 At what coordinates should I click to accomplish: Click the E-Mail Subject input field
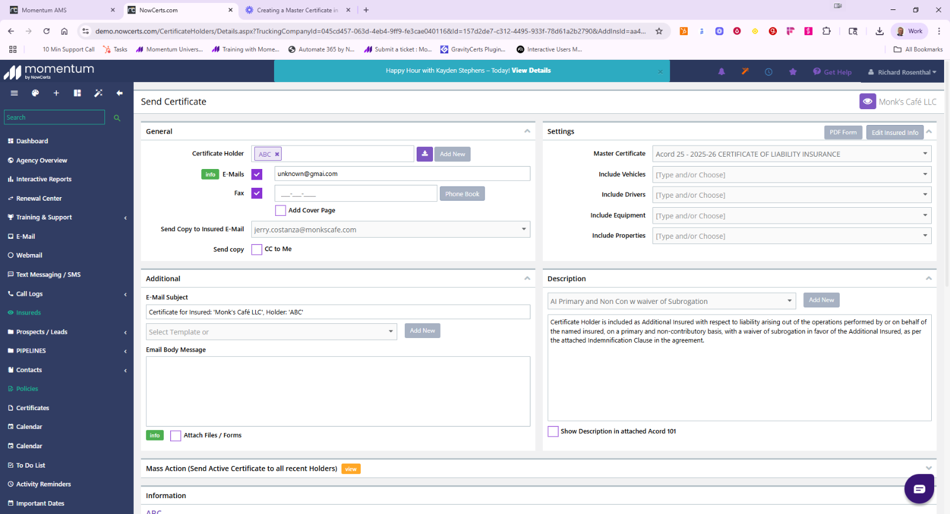coord(338,312)
